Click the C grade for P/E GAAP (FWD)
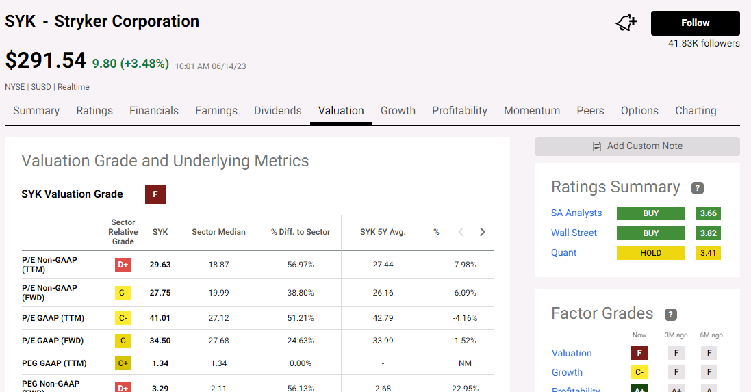Screen dimensions: 751x392 coord(123,341)
